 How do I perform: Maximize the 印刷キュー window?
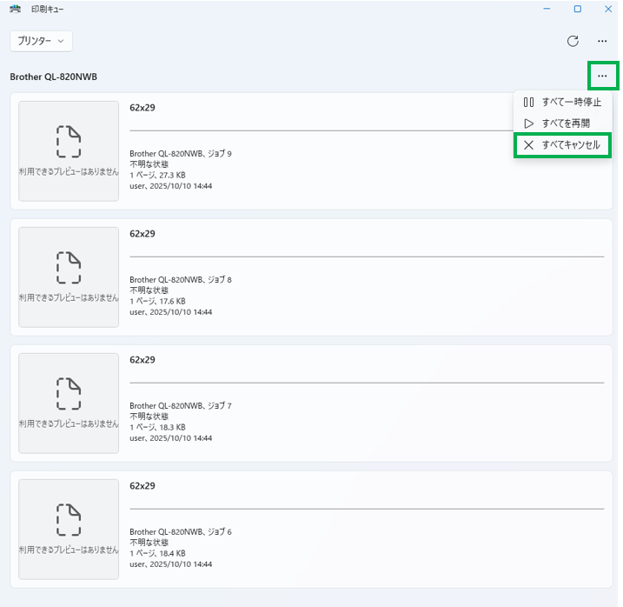(577, 10)
